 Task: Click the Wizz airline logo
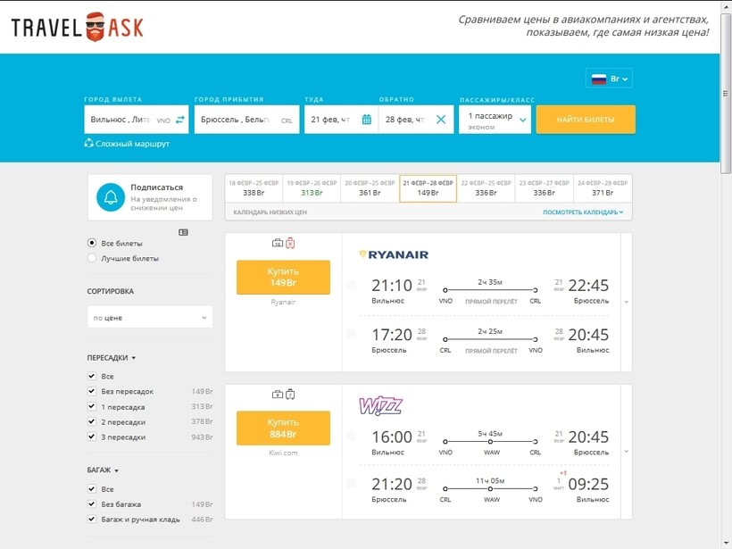(x=380, y=406)
